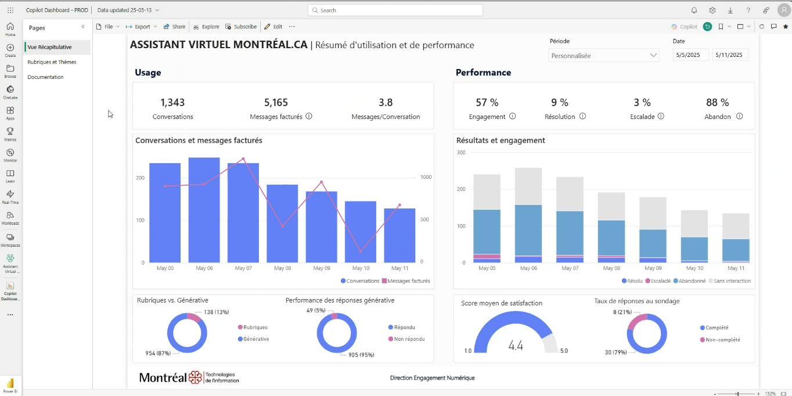Click the notifications bell icon
The width and height of the screenshot is (792, 396).
(x=694, y=10)
